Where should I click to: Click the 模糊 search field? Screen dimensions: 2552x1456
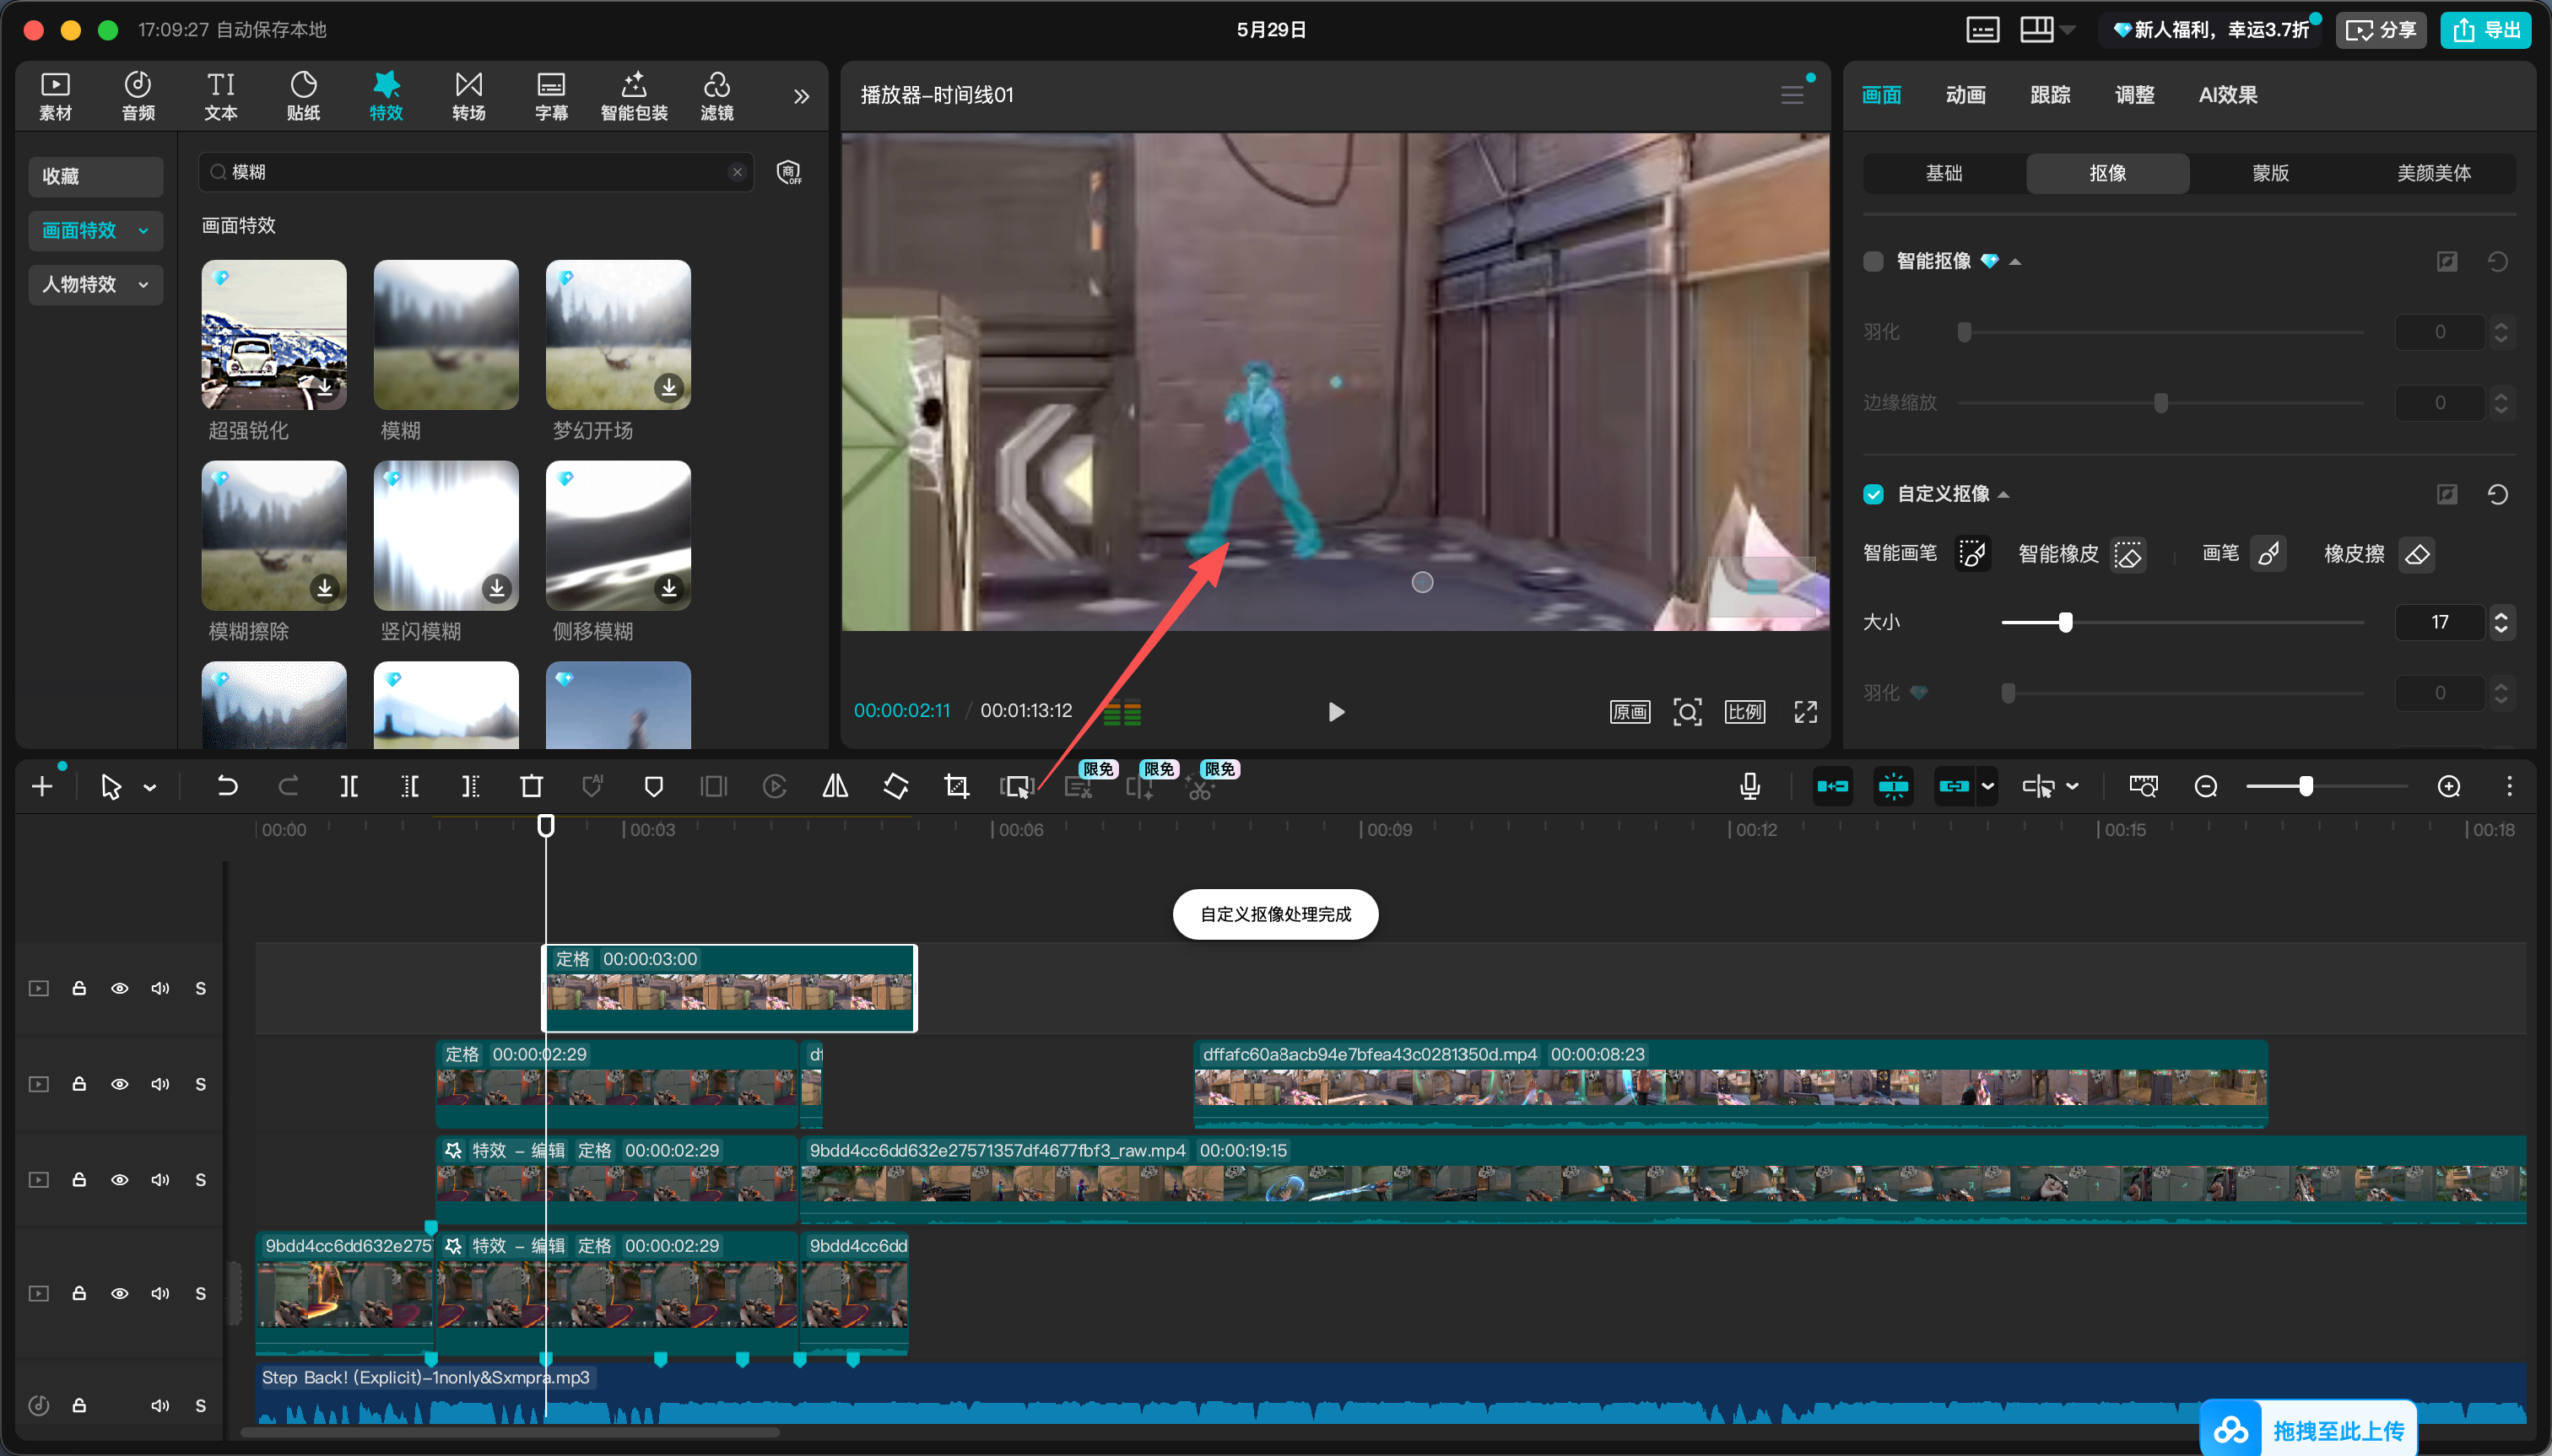(x=476, y=172)
